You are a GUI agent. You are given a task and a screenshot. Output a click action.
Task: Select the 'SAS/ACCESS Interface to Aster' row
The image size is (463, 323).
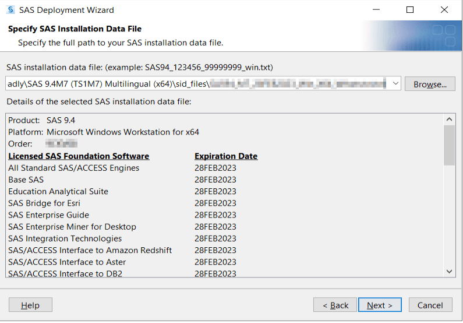coord(122,262)
